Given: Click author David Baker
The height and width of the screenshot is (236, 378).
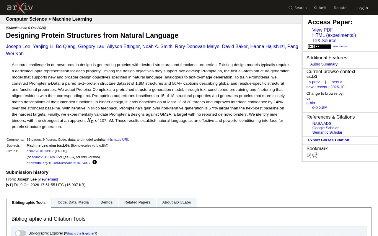Looking at the screenshot, I should (x=235, y=47).
